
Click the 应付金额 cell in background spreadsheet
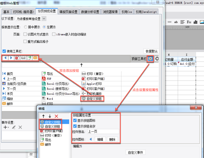(x=187, y=60)
